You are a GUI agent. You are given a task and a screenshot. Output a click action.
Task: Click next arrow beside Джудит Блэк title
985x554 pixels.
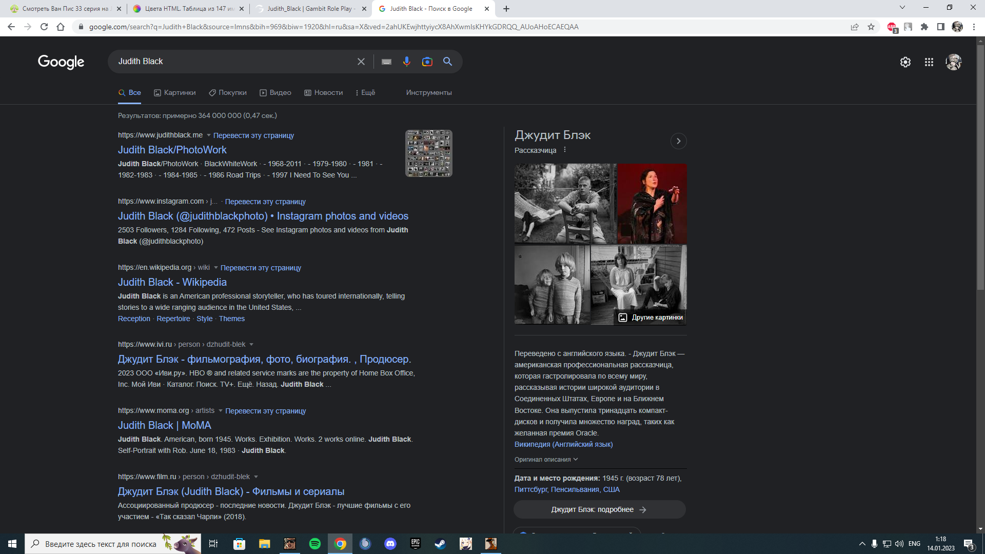(x=678, y=141)
